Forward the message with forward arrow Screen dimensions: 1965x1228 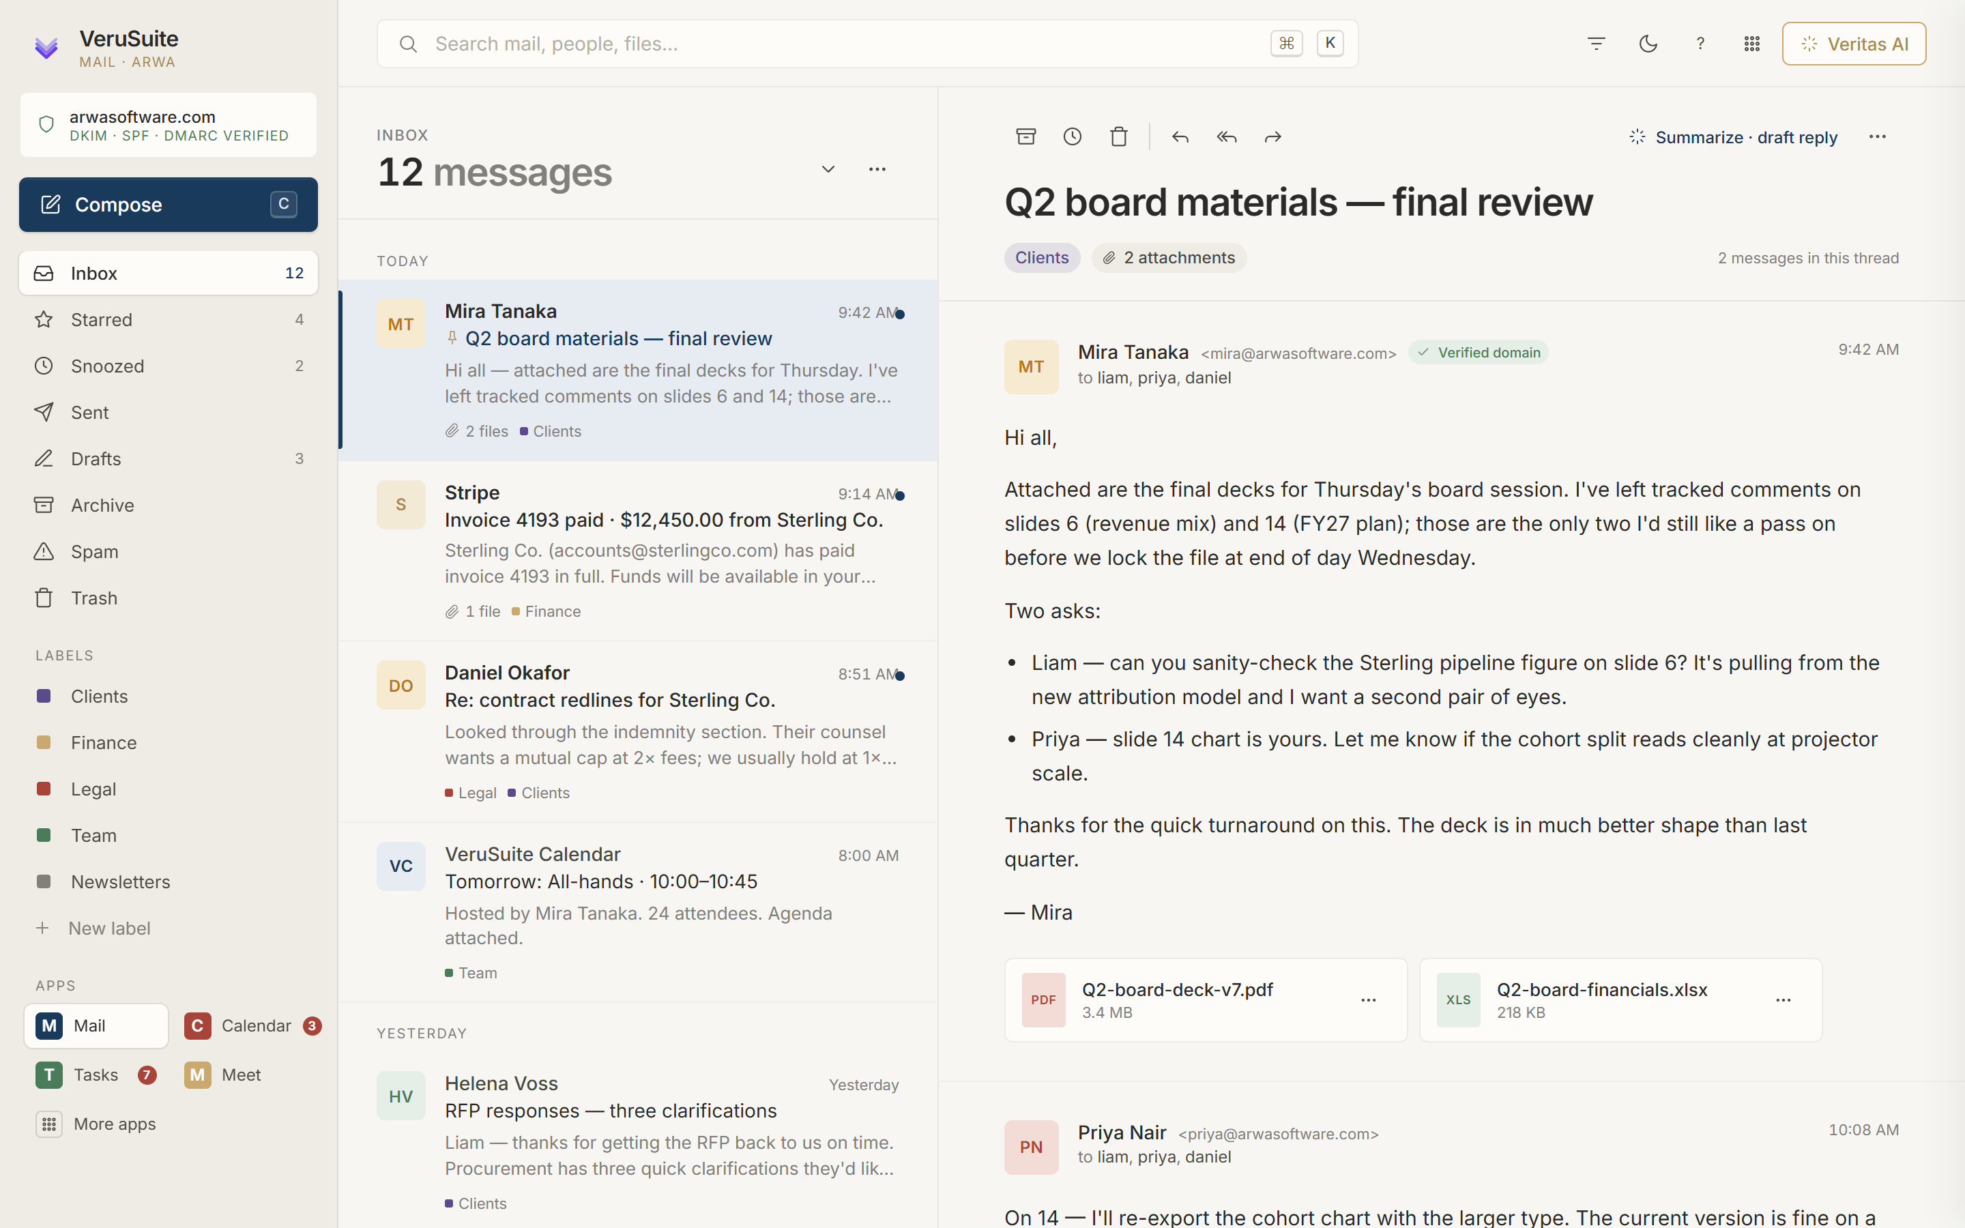pos(1273,136)
